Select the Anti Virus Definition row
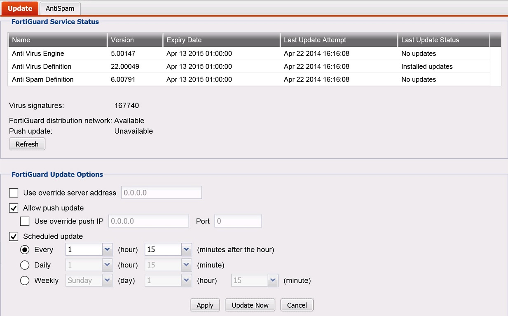Image resolution: width=508 pixels, height=316 pixels. pyautogui.click(x=249, y=66)
